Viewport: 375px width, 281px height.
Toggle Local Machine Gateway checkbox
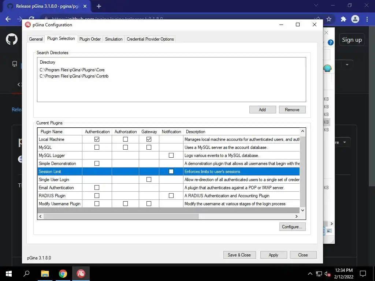click(149, 139)
